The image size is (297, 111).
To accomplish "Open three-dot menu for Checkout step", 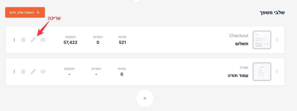I will coord(14,40).
